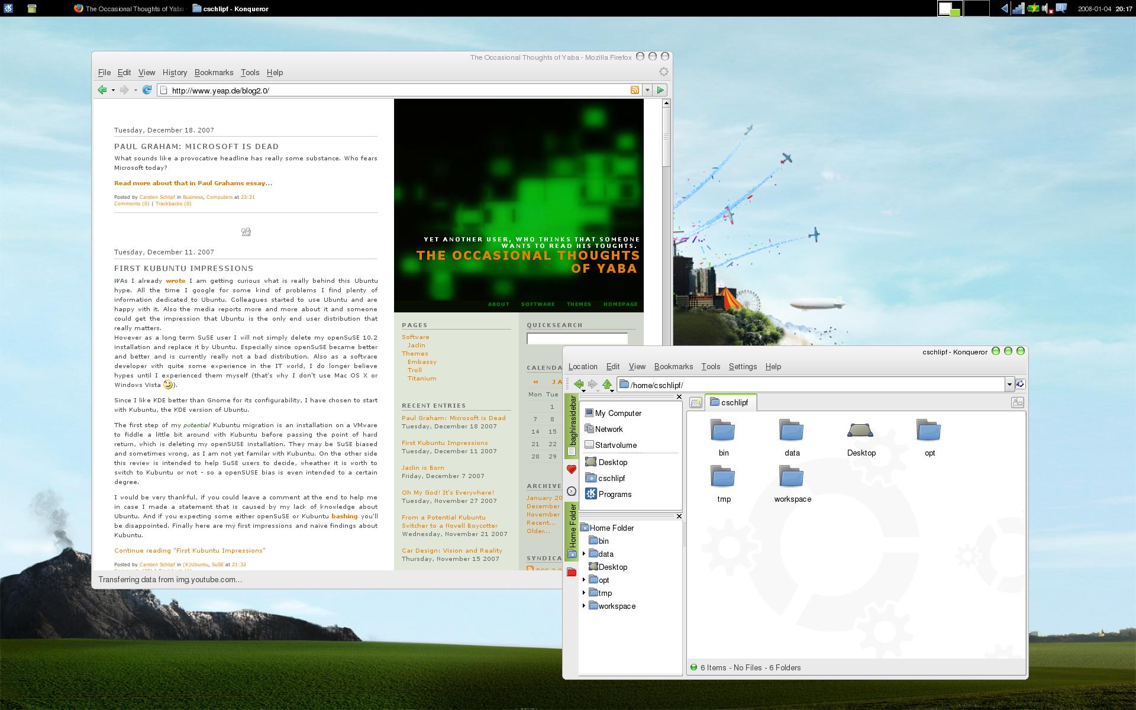Select Home Folder root in tree
The height and width of the screenshot is (710, 1136).
coord(607,528)
